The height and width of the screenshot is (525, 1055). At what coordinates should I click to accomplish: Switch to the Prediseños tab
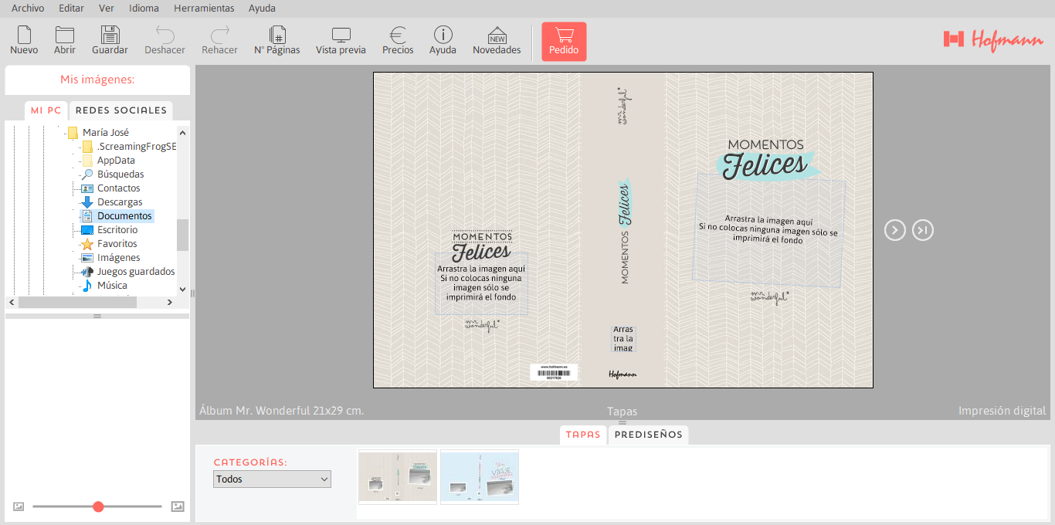click(x=648, y=435)
